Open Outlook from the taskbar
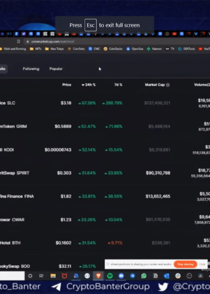 coord(167,276)
